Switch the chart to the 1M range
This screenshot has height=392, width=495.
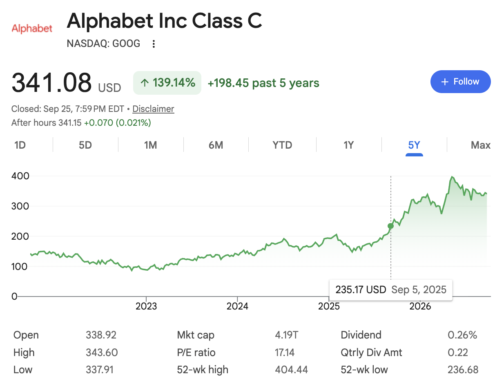[151, 145]
